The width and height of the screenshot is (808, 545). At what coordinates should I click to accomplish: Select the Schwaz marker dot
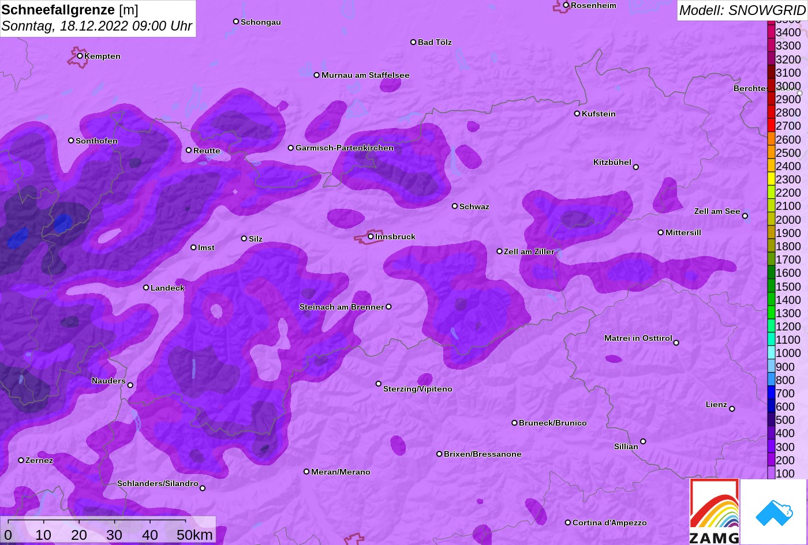pyautogui.click(x=455, y=206)
